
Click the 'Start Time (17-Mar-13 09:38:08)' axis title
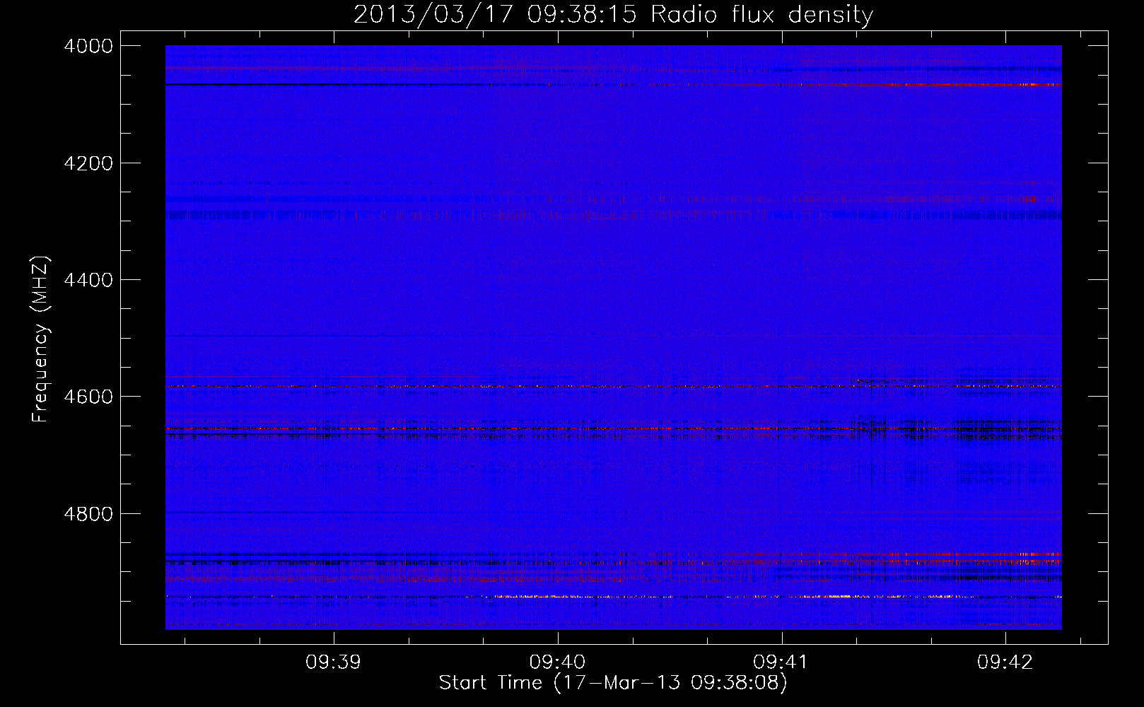(x=613, y=683)
